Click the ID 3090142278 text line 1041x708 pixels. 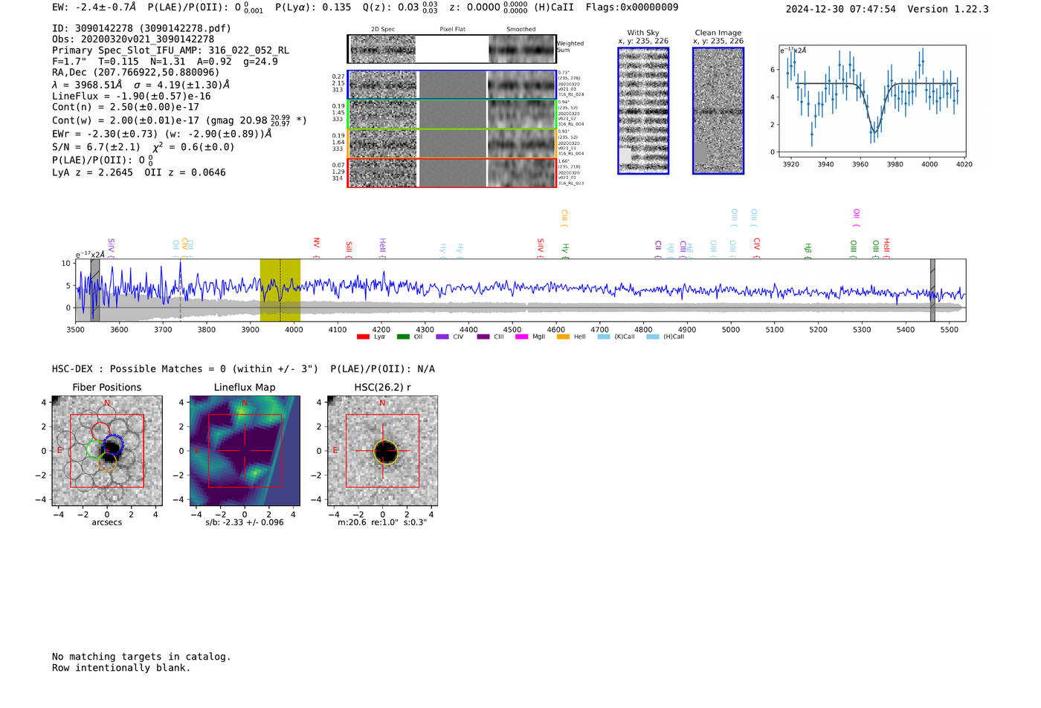(141, 28)
